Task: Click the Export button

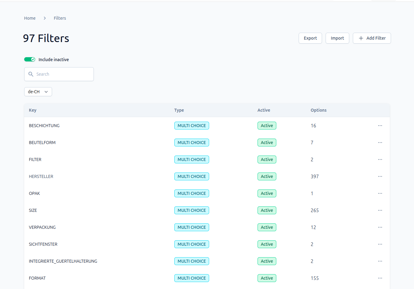Action: pos(310,38)
